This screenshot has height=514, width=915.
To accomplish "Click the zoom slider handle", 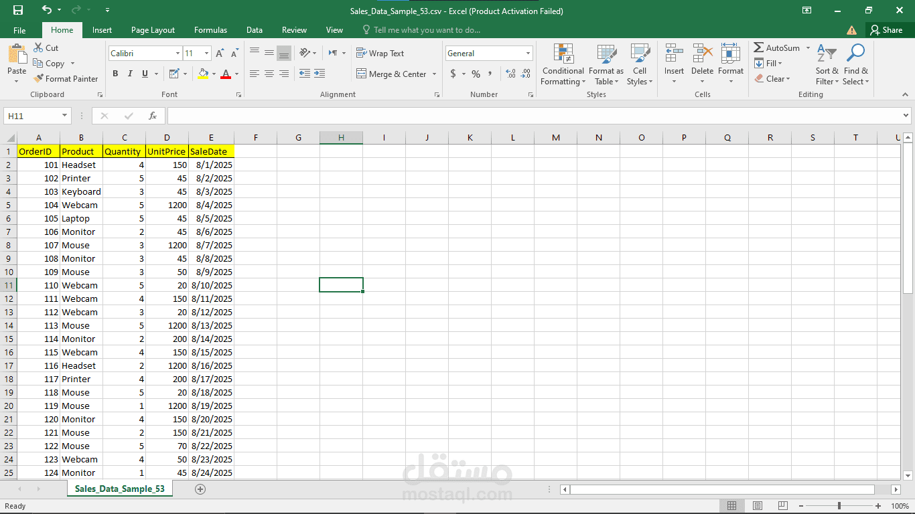I will [839, 506].
